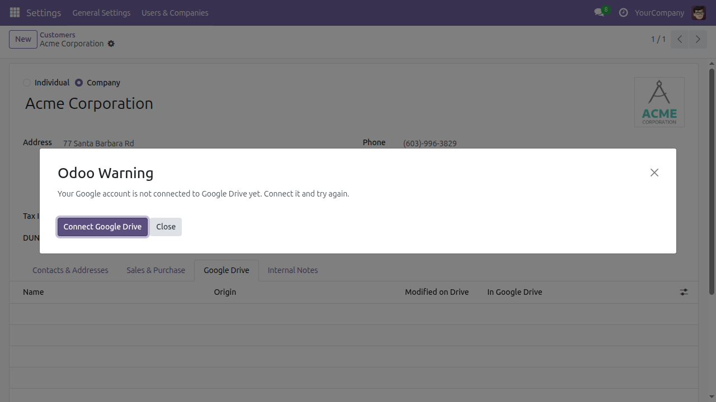
Task: Open the General Settings menu
Action: click(x=101, y=12)
